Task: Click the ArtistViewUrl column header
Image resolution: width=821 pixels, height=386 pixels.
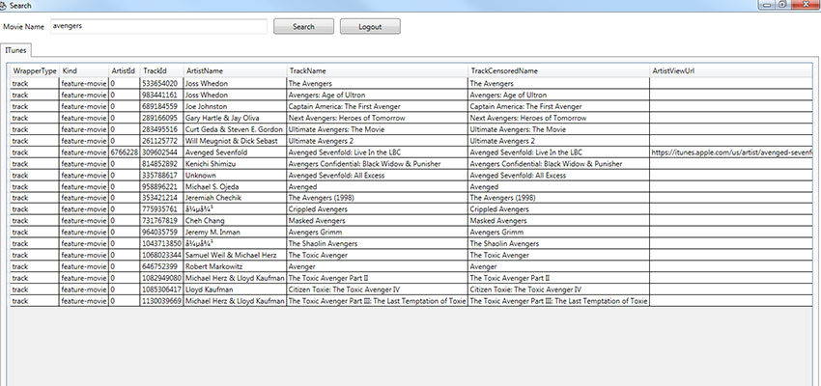Action: [x=731, y=70]
